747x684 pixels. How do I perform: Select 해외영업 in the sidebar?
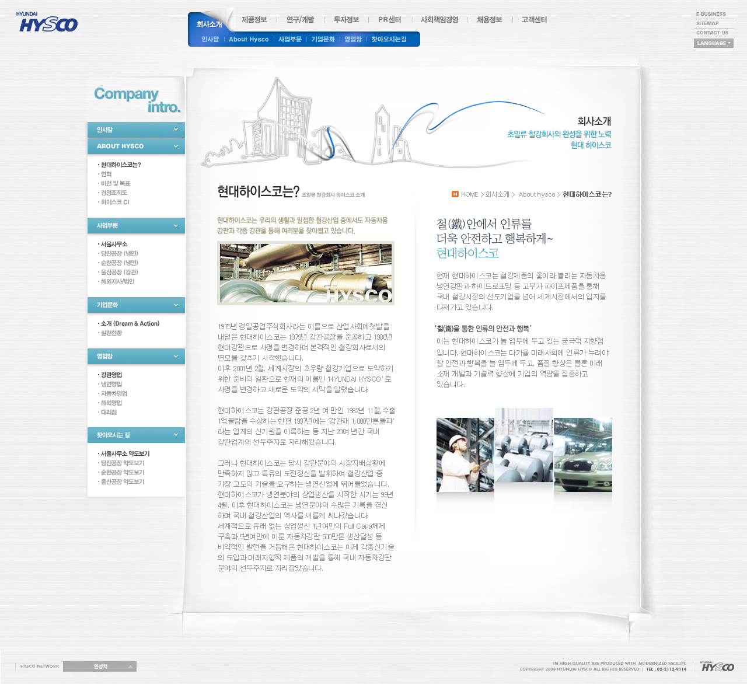click(111, 403)
